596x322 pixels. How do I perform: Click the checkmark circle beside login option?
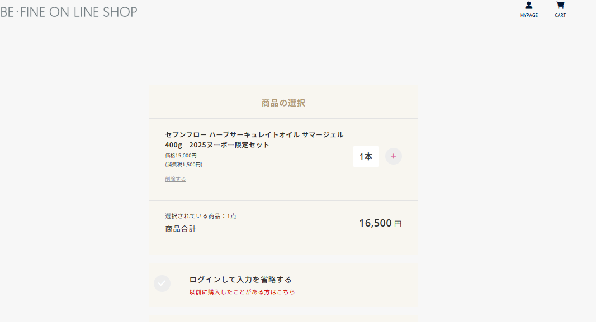[162, 283]
